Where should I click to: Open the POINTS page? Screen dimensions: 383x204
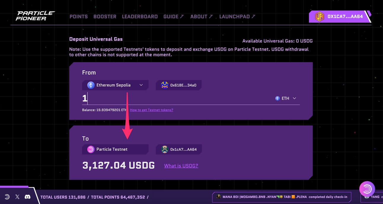(x=79, y=17)
